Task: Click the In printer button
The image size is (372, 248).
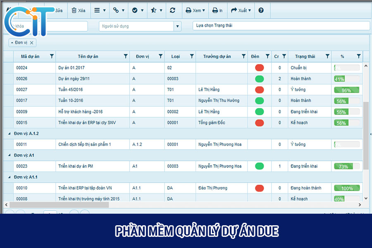Action: tap(217, 10)
